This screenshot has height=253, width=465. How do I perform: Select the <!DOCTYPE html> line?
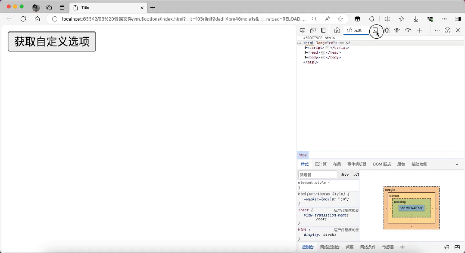319,38
